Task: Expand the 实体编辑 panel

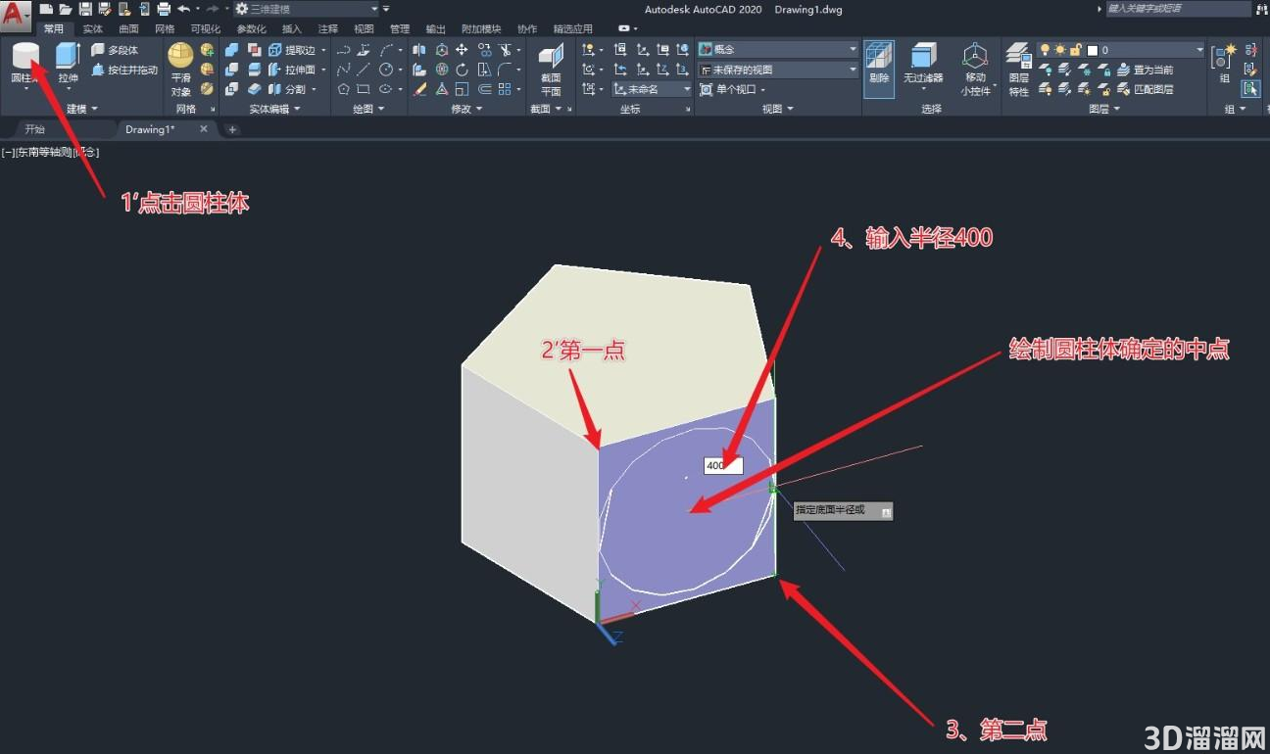Action: 275,109
